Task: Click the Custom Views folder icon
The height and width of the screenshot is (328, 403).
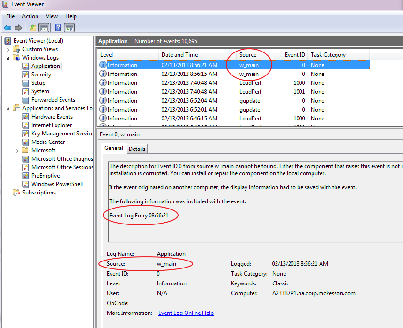Action: pyautogui.click(x=16, y=49)
